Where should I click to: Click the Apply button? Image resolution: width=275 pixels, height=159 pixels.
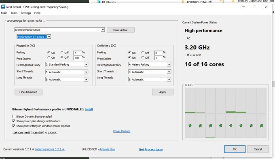163,92
